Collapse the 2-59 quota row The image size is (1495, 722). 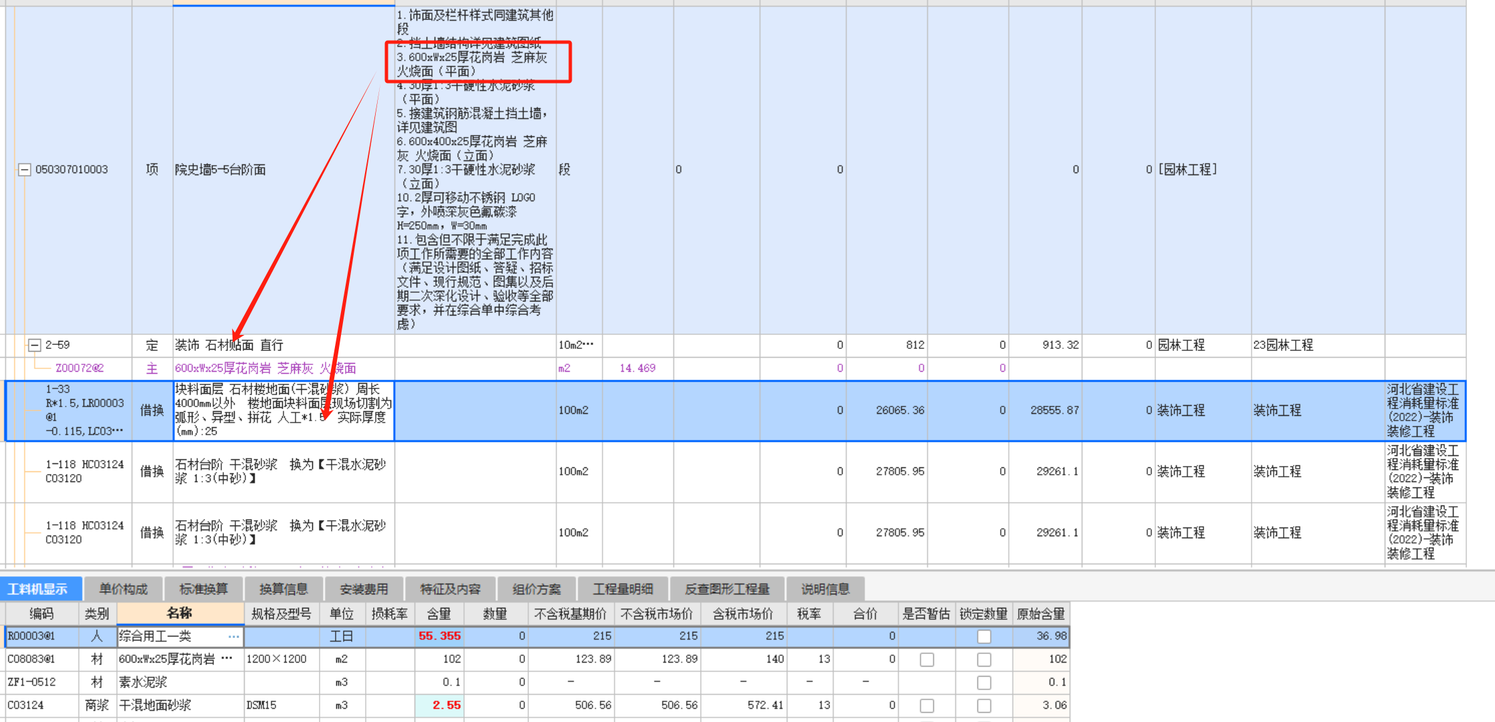coord(34,346)
